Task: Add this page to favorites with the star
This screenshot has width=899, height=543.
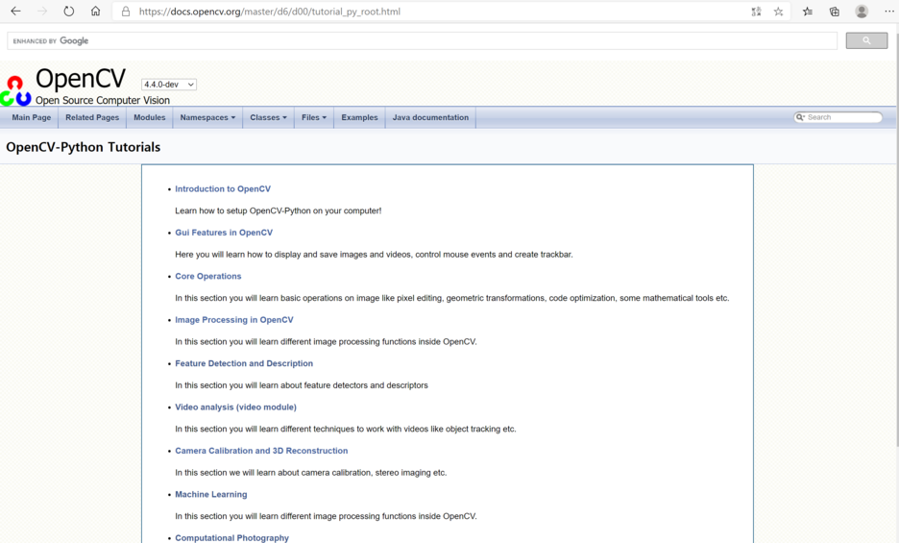Action: click(778, 12)
